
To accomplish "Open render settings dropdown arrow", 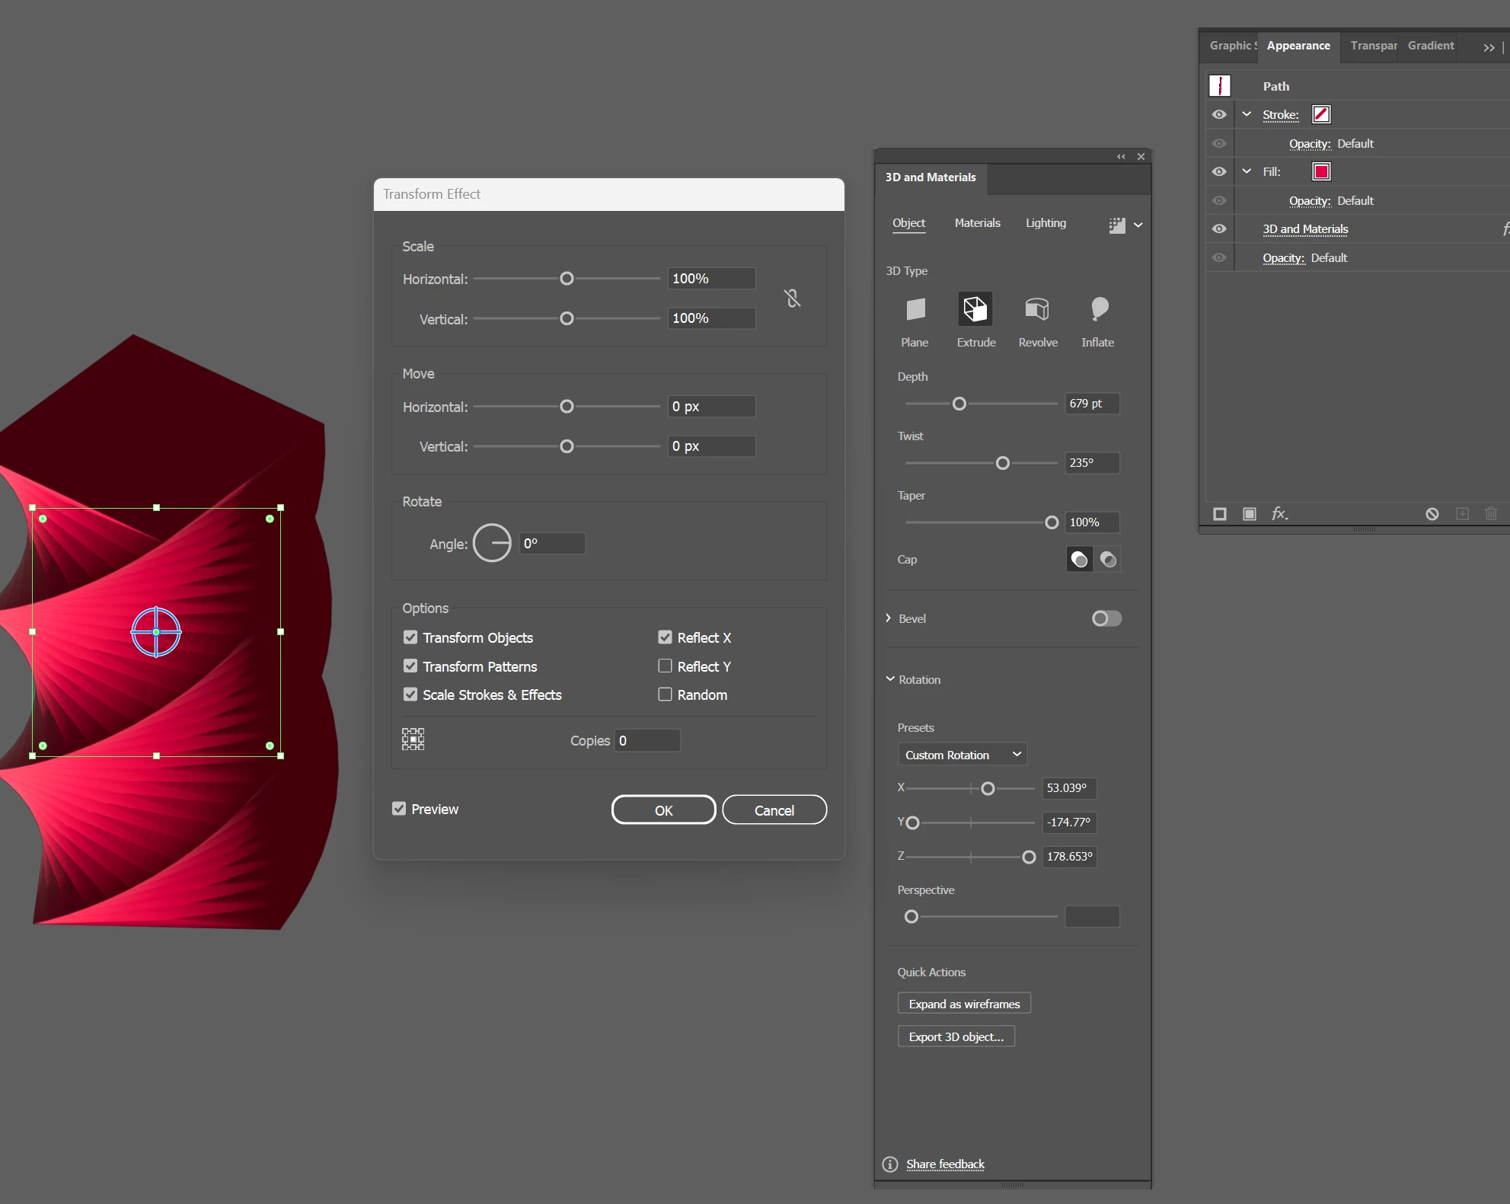I will (x=1138, y=225).
